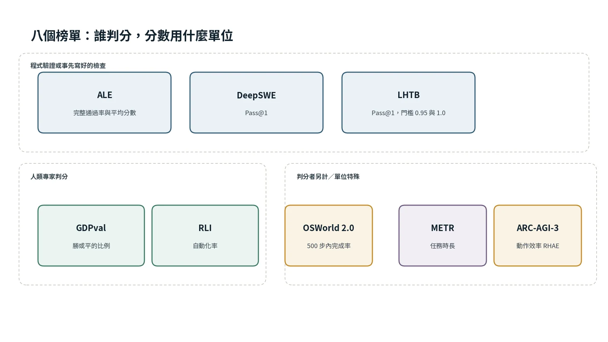Select the LHTB card
This screenshot has width=608, height=342.
[x=408, y=103]
